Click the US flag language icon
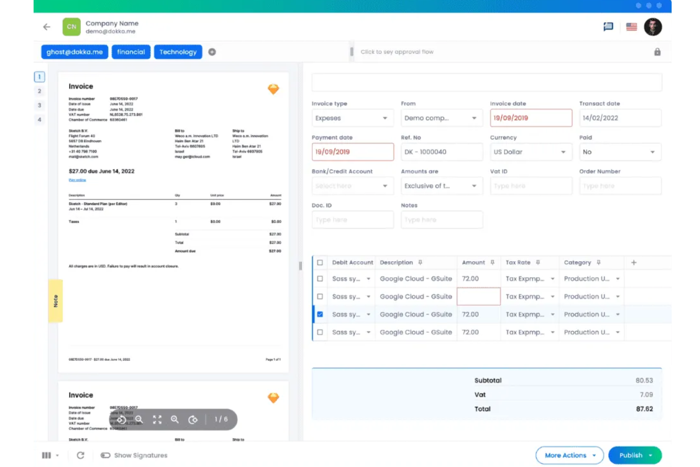Image resolution: width=700 pixels, height=467 pixels. 631,26
